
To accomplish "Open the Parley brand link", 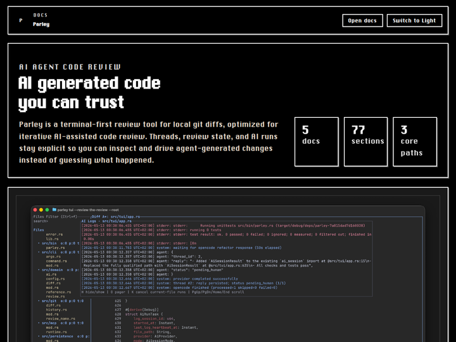I will [x=41, y=24].
